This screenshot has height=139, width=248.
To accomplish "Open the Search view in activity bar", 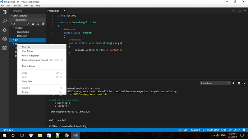I will (x=5, y=21).
